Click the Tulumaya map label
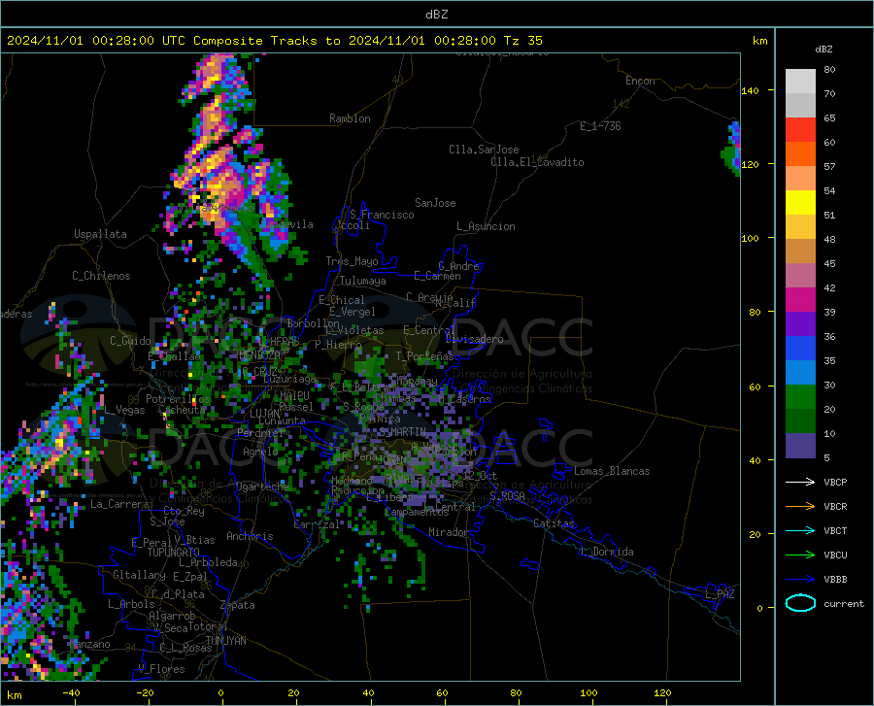Screen dimensions: 874x706 coord(363,281)
